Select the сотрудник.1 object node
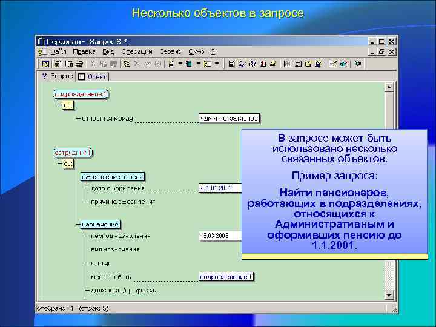 [73, 153]
